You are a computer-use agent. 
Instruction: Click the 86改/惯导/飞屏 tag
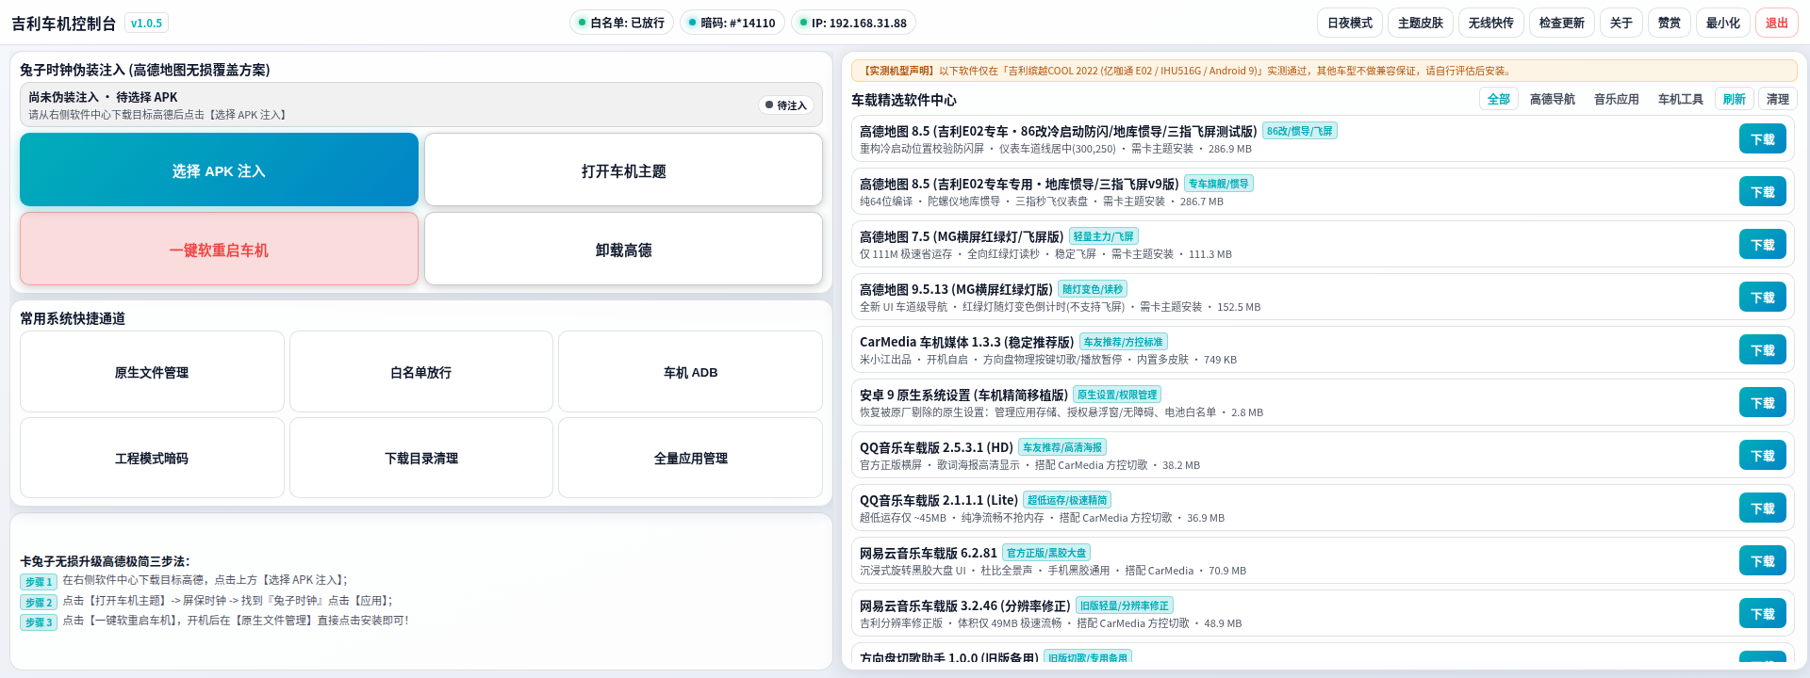1300,131
